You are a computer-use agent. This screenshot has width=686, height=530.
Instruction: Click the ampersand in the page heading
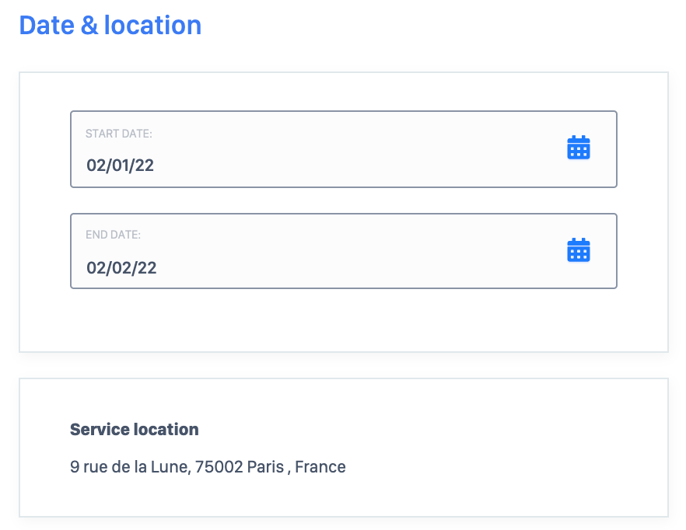tap(88, 26)
